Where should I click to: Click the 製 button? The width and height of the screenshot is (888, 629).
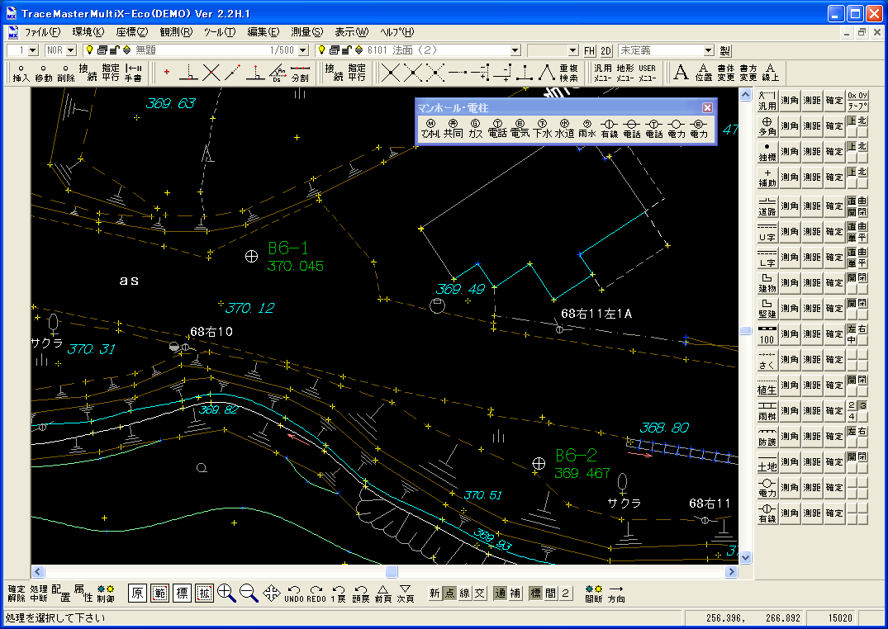point(725,50)
